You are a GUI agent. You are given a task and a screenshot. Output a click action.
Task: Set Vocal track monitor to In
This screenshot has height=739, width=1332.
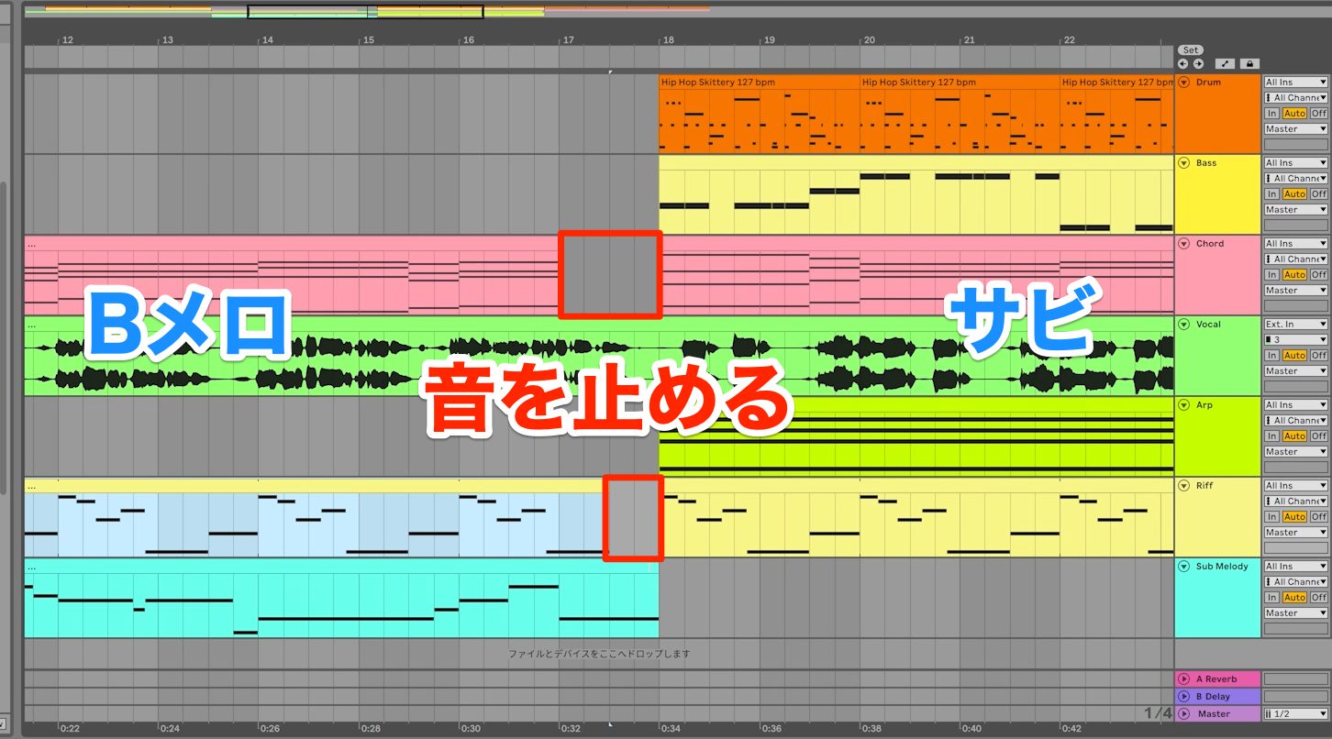point(1271,356)
